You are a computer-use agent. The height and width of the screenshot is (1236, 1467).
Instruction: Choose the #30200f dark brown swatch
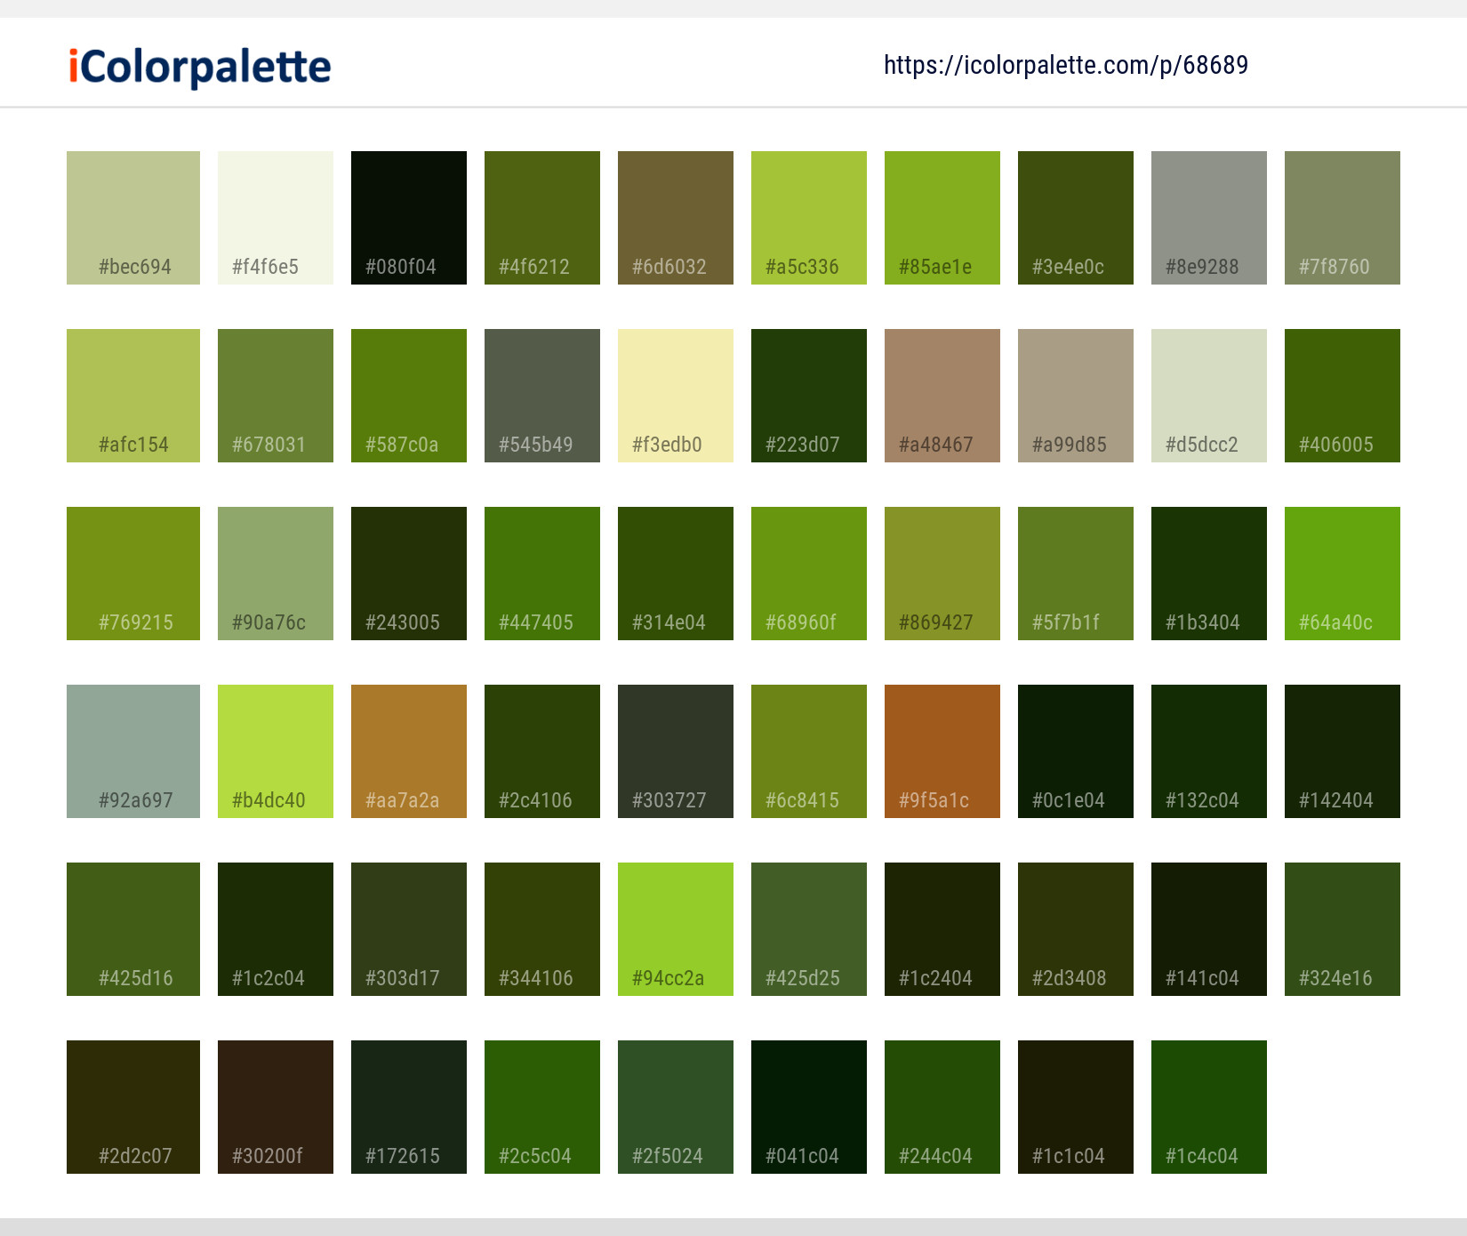pyautogui.click(x=276, y=1107)
